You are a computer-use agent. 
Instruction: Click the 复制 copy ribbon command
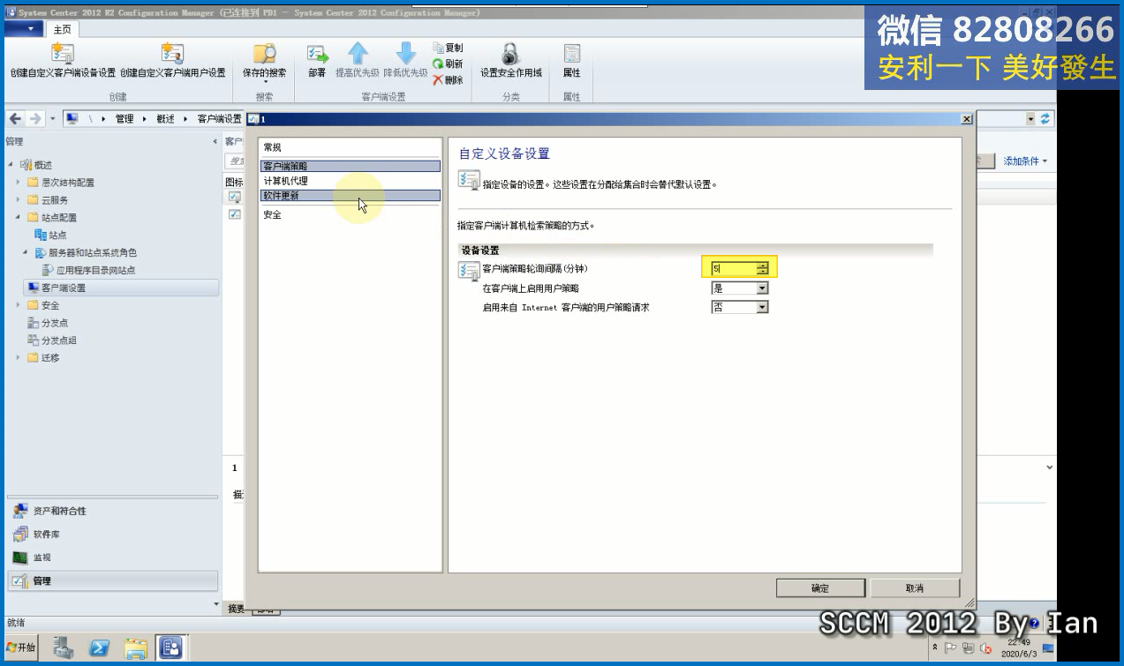tap(449, 48)
